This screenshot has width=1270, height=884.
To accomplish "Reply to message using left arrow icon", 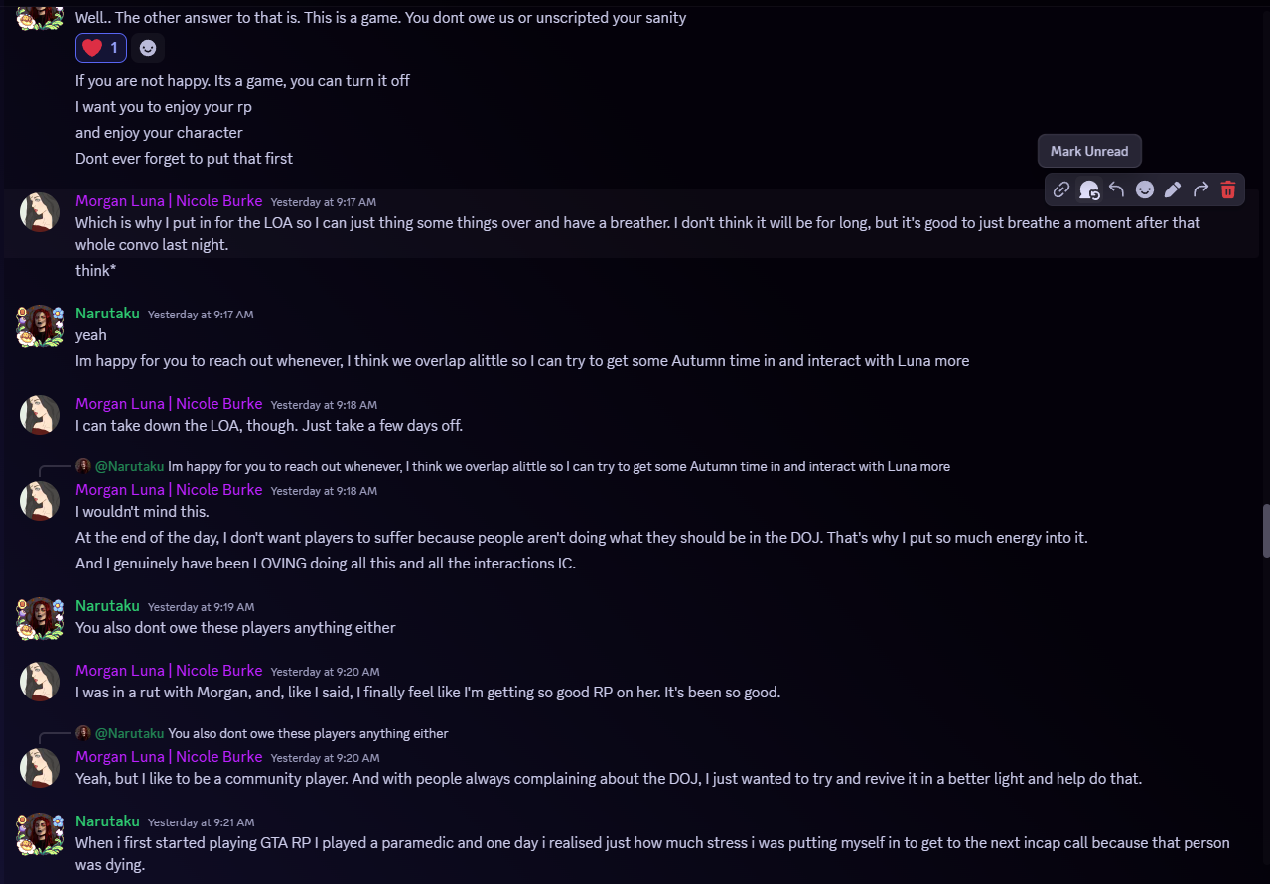I will [1117, 189].
